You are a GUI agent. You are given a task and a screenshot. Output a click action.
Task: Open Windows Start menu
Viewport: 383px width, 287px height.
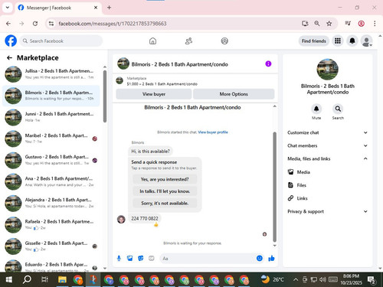9,279
